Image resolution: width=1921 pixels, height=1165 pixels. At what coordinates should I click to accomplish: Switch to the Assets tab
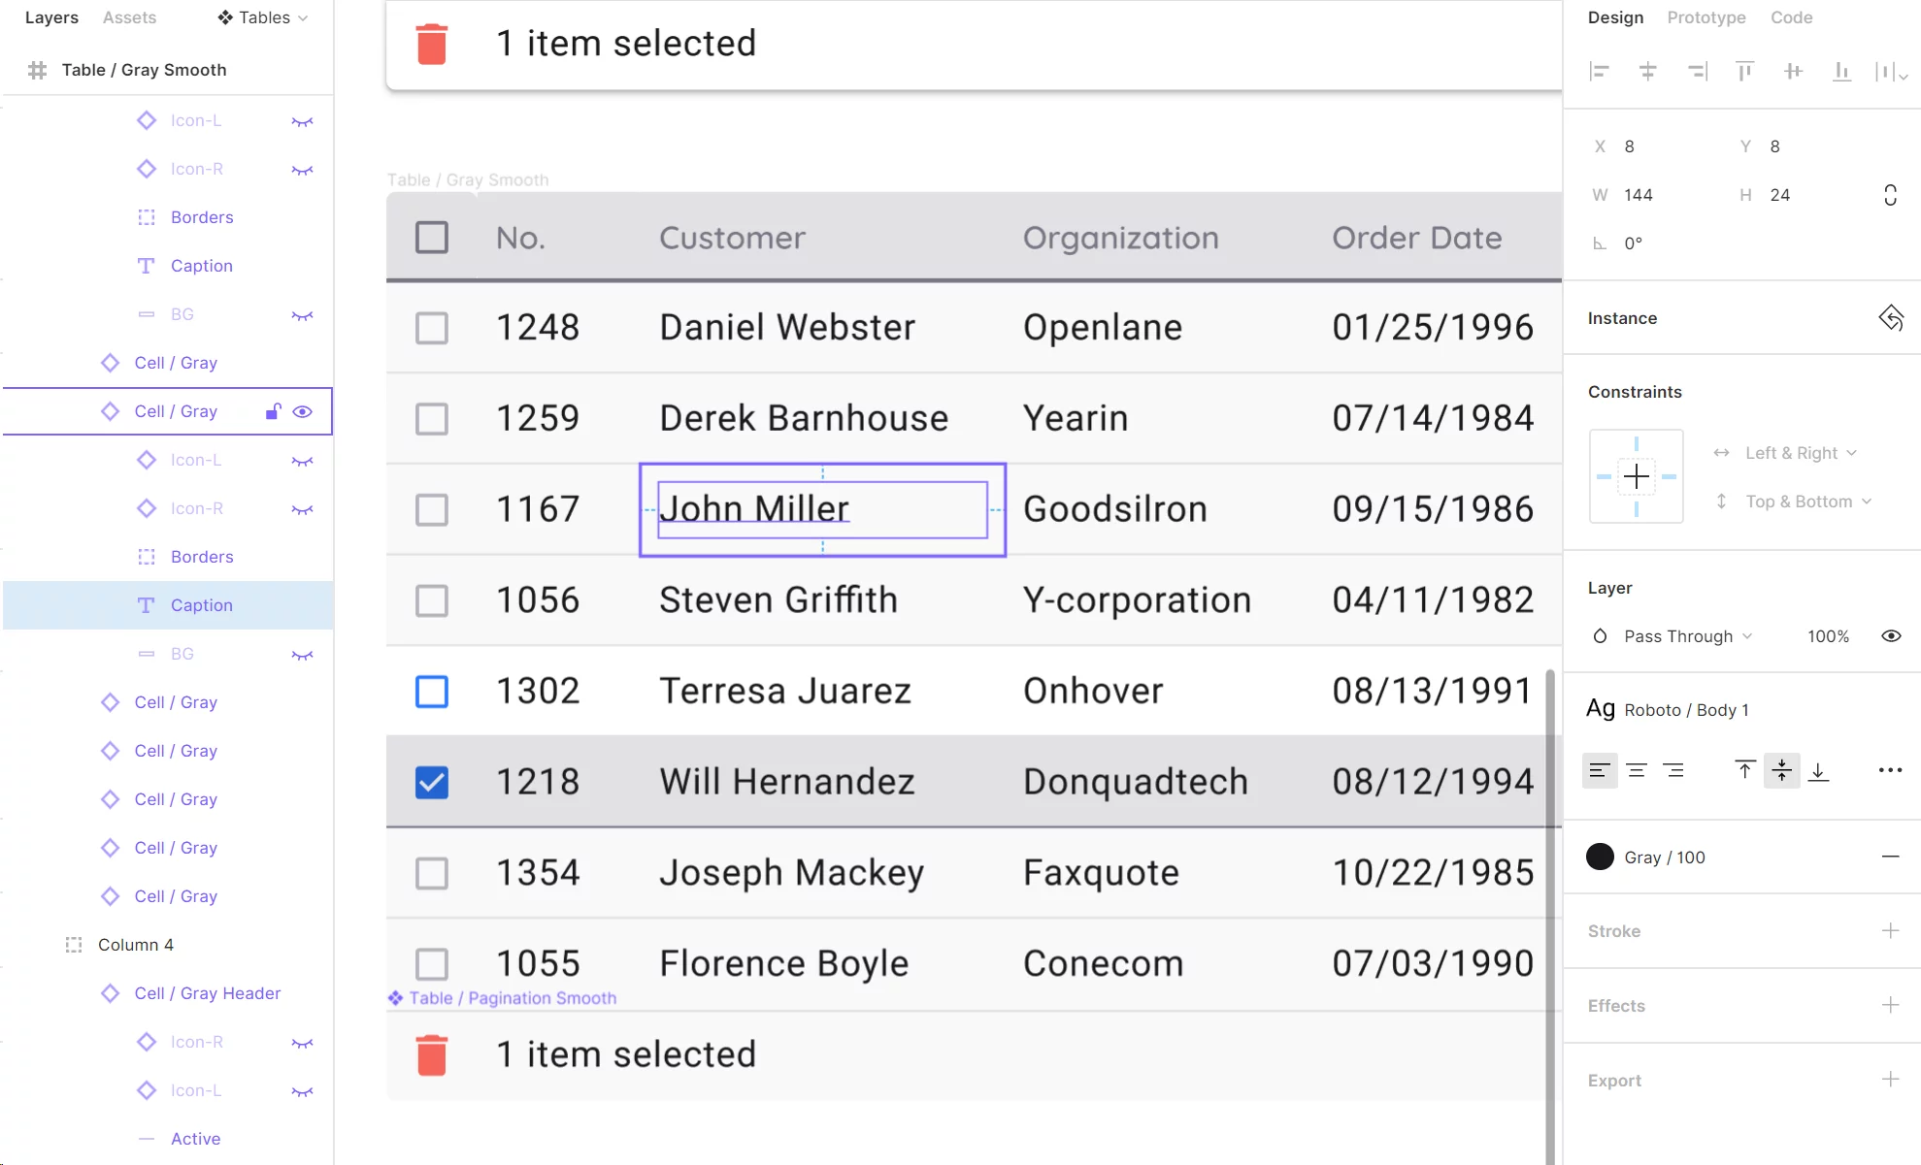[129, 16]
